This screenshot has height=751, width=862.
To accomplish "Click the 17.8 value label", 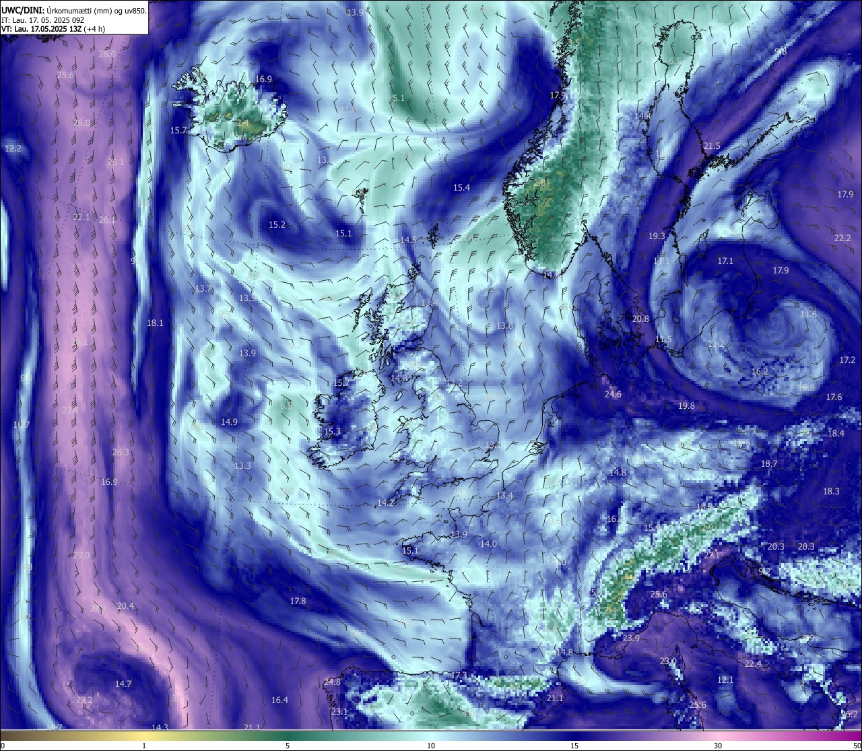I will coord(298,601).
